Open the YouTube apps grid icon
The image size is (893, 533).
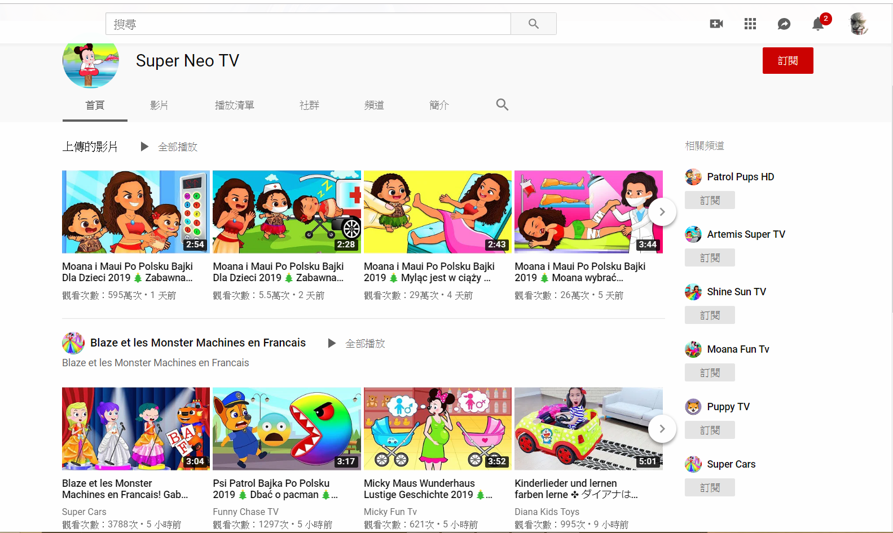click(750, 24)
